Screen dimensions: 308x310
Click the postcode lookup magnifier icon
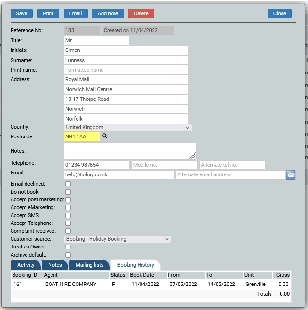click(x=105, y=136)
